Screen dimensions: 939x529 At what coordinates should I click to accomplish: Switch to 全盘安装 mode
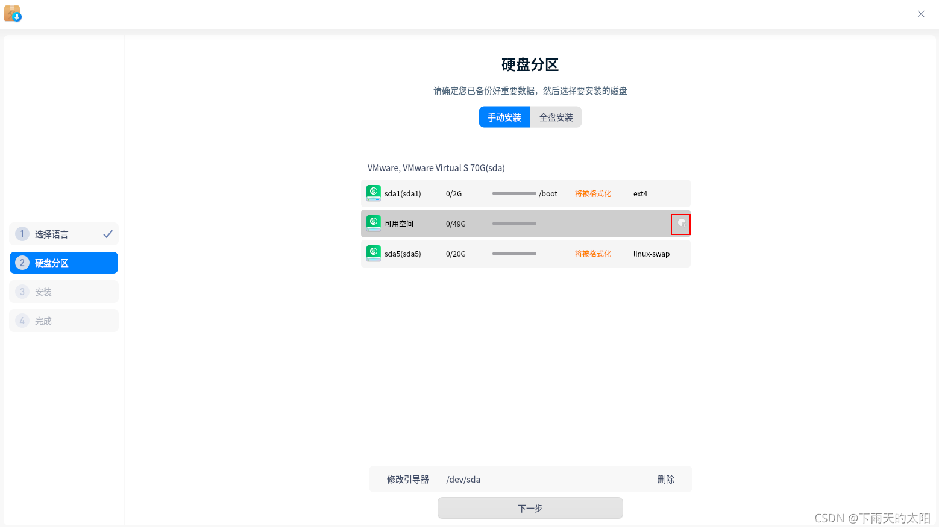[x=555, y=117]
